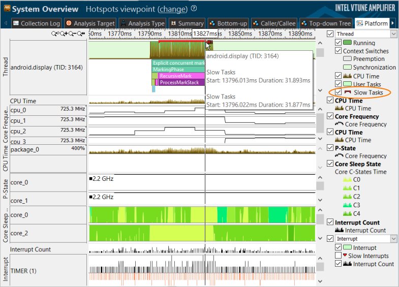
Task: Click the tab strip right scroll arrow
Action: tap(392, 23)
